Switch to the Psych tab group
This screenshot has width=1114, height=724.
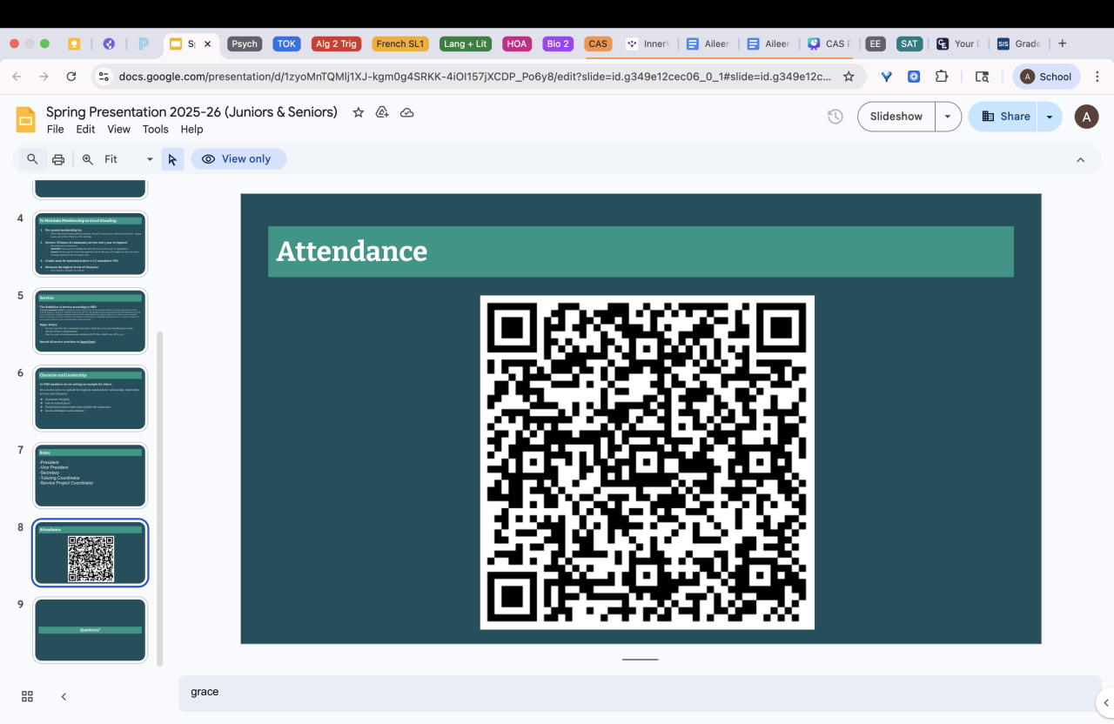pos(245,44)
